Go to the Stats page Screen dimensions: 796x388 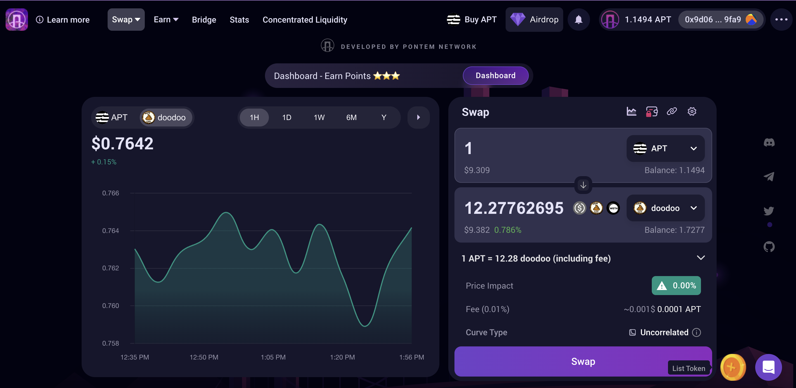[239, 20]
